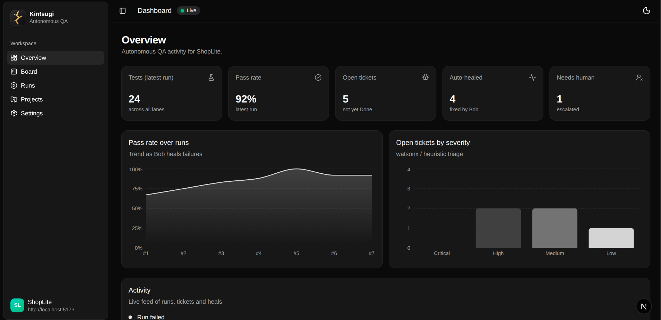Viewport: 661px width, 320px height.
Task: Click the '#5' run axis label
Action: [x=296, y=253]
